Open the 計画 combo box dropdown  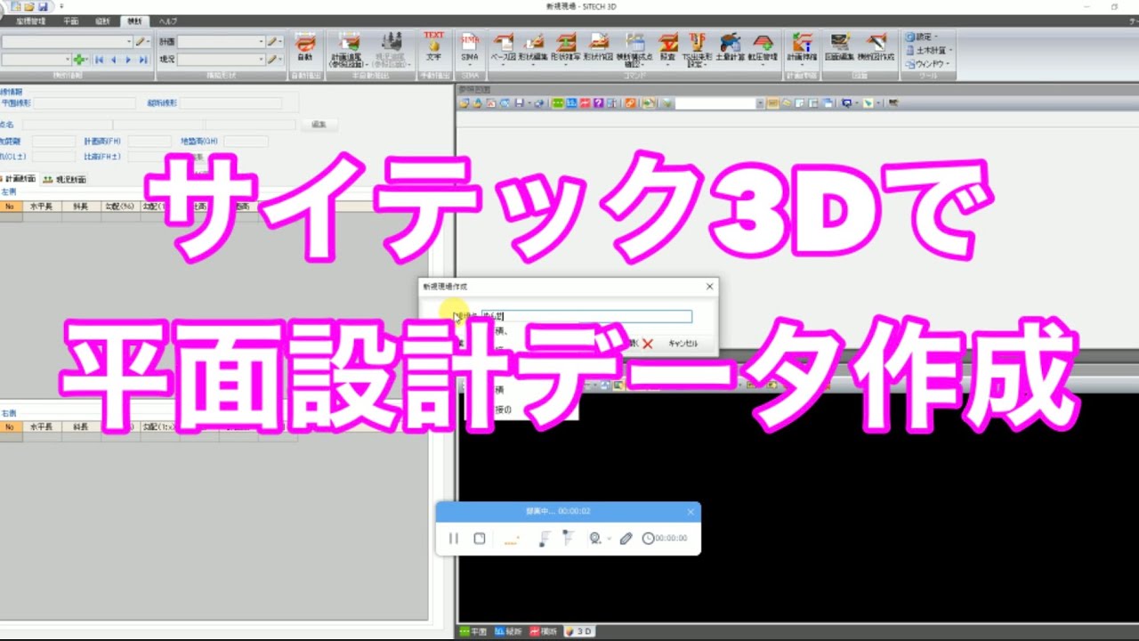pyautogui.click(x=261, y=42)
